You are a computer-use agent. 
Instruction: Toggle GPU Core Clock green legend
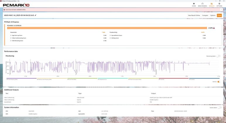(82, 79)
